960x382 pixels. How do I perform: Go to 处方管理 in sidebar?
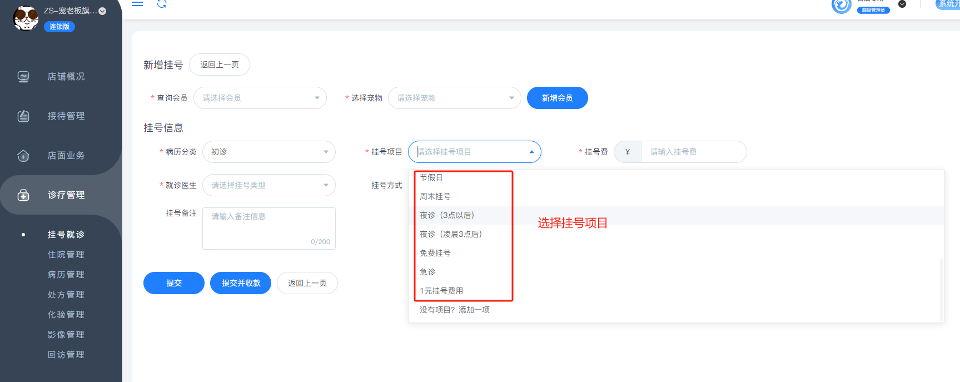point(66,295)
